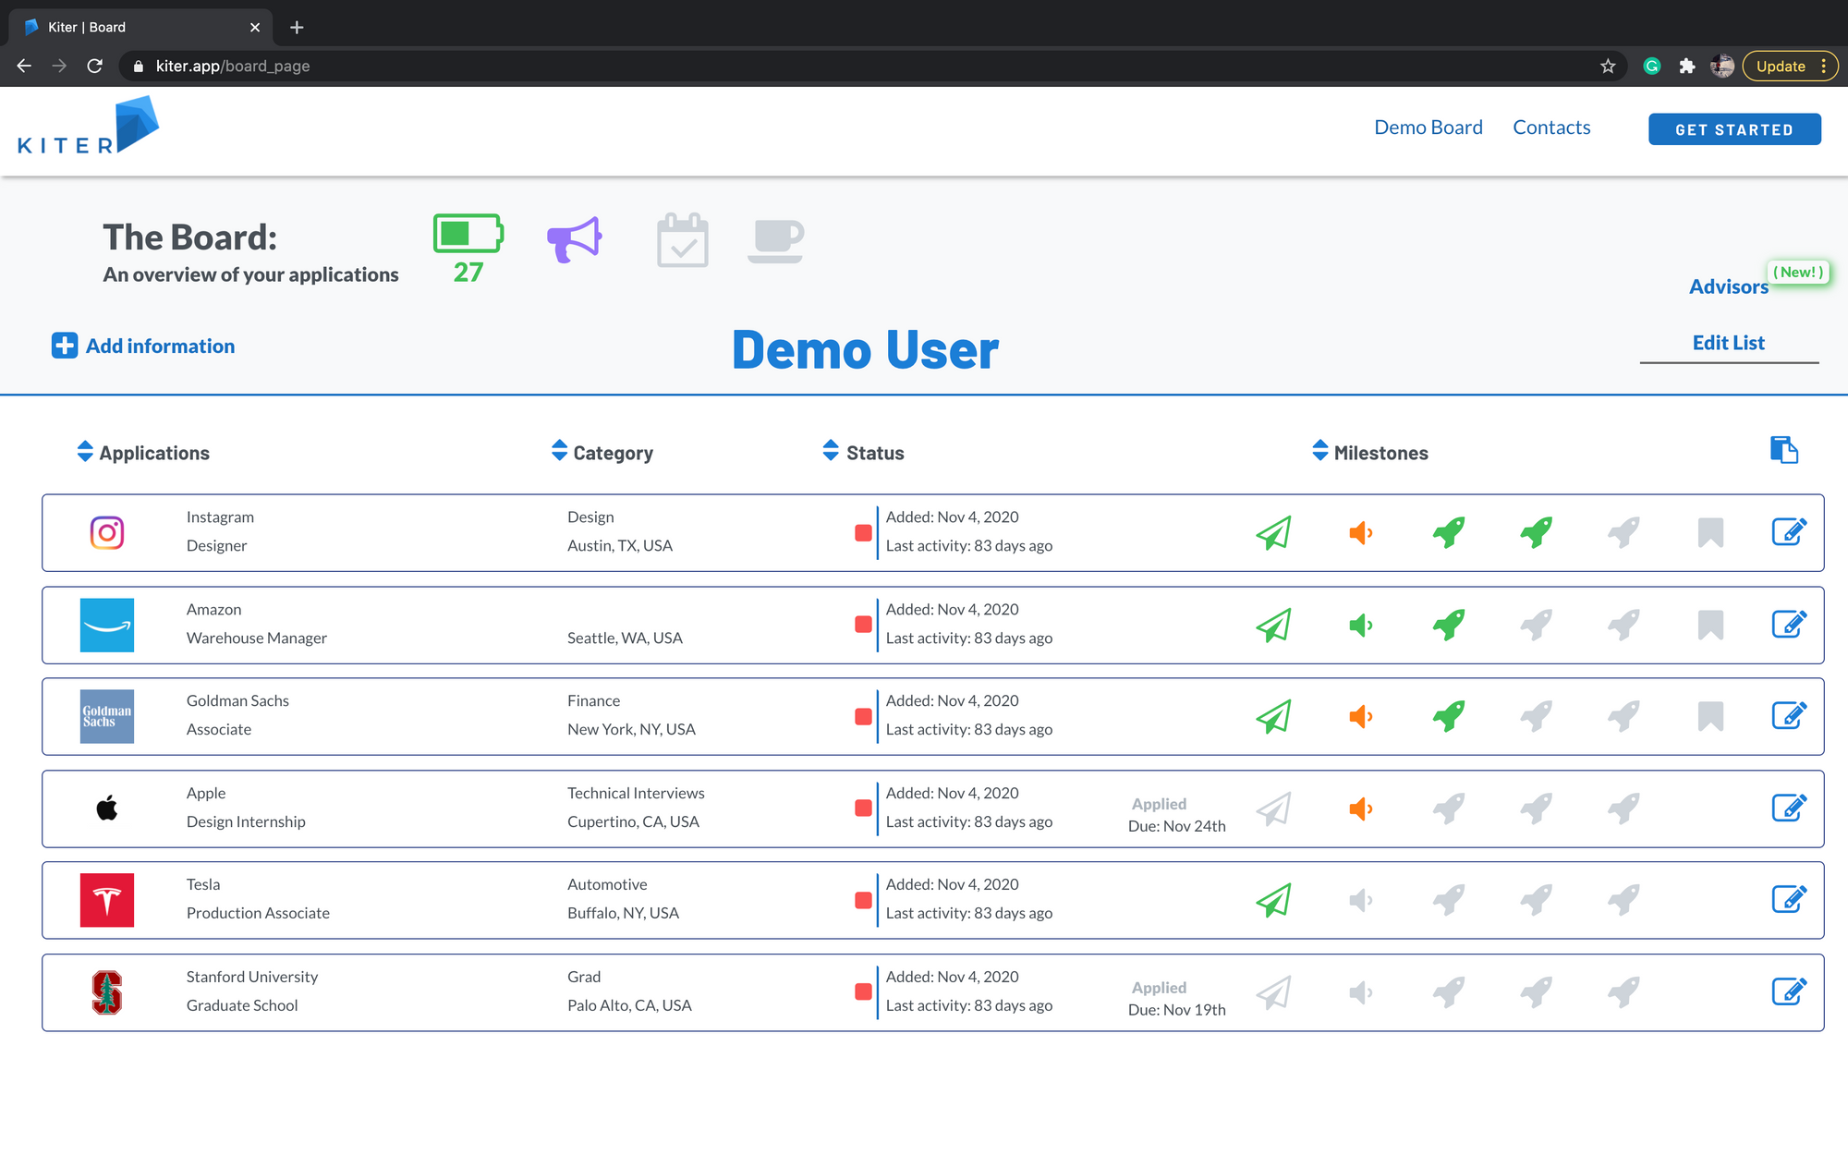This screenshot has width=1848, height=1155.
Task: Click the bookmark icon in Amazon row
Action: tap(1710, 625)
